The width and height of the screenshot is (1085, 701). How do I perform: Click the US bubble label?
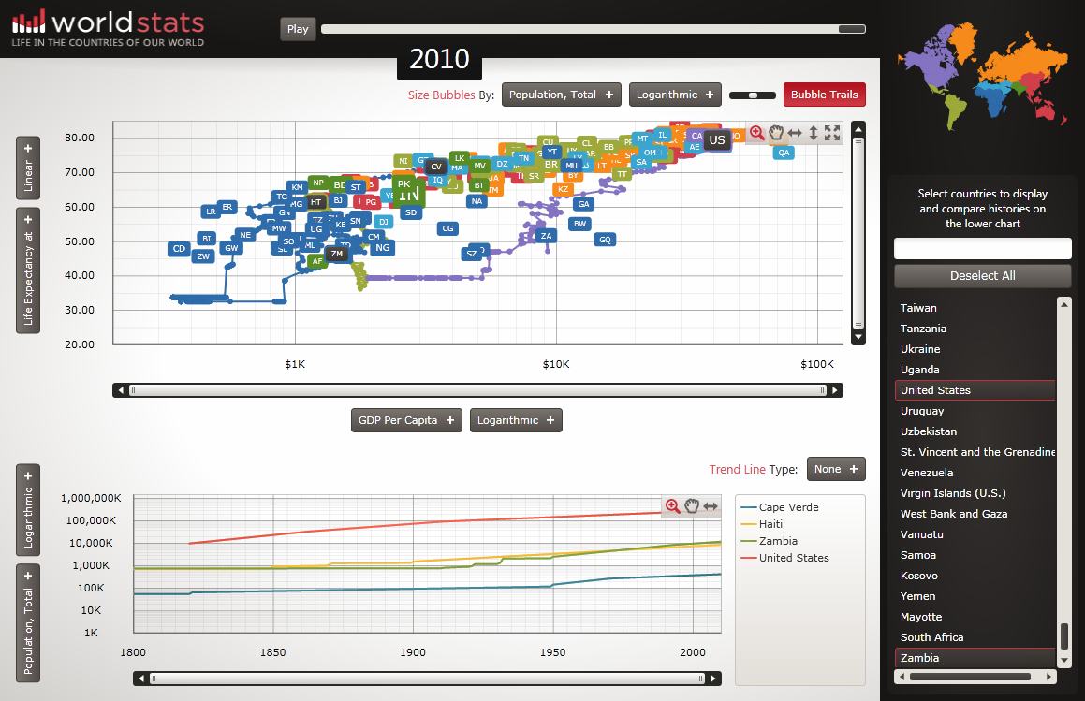click(x=717, y=139)
